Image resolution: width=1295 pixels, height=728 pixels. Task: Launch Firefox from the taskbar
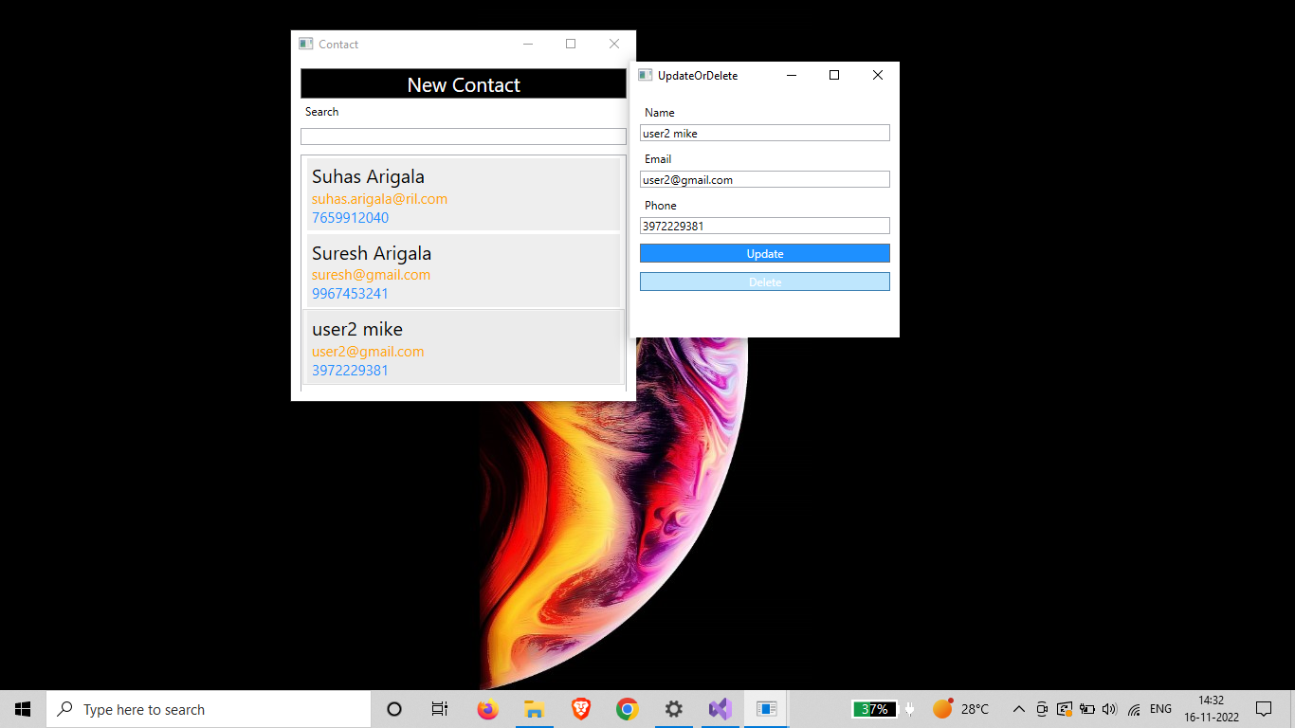click(x=486, y=708)
